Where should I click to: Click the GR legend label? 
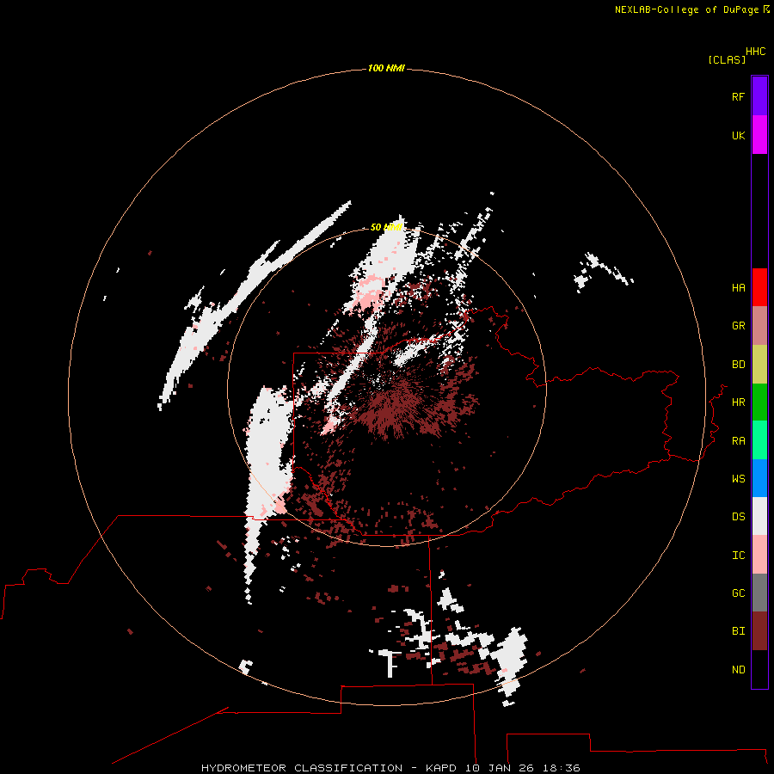point(738,326)
